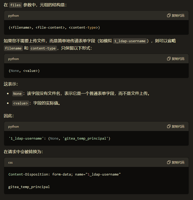Click the (None, <value>) code line
Viewport: 193px width, 200px height.
point(24,71)
